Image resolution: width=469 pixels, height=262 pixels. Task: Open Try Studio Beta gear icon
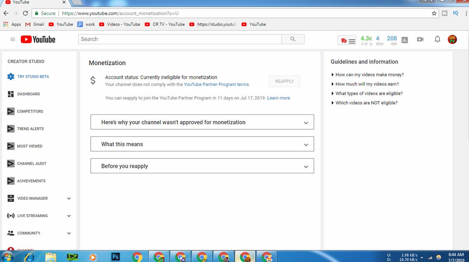coord(11,77)
